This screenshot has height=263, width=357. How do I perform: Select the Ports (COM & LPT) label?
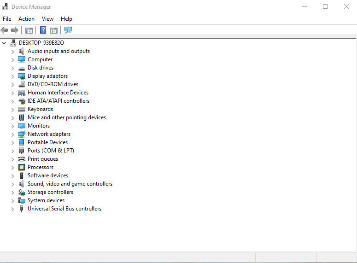coord(51,151)
